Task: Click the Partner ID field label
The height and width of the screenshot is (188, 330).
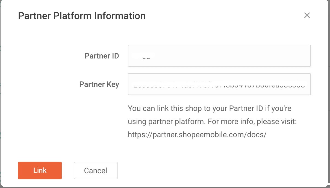Action: (x=102, y=56)
